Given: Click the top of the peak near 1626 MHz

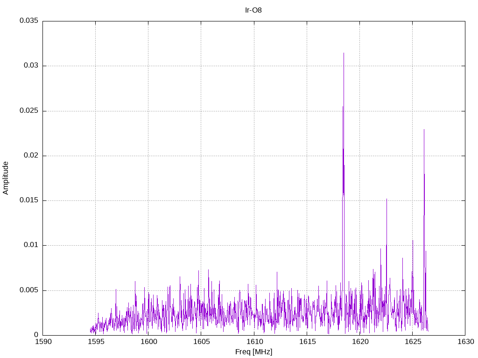Looking at the screenshot, I should pos(424,130).
